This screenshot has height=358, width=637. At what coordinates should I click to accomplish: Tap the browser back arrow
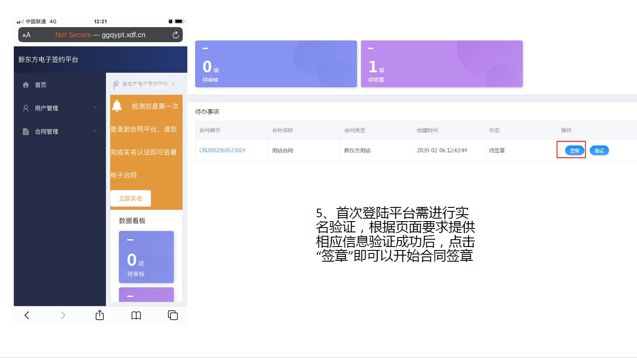pyautogui.click(x=27, y=315)
